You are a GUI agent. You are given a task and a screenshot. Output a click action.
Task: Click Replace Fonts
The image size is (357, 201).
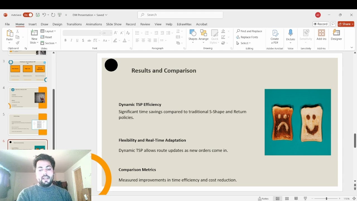[x=247, y=37]
